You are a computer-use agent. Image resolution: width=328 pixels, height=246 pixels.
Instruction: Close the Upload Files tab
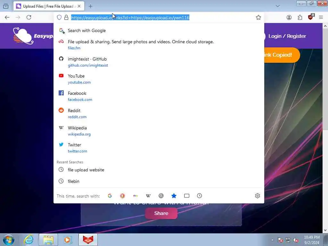(79, 6)
